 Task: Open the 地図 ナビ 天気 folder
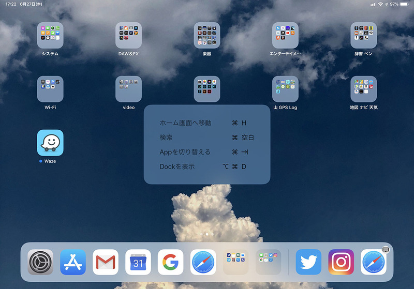coord(364,89)
